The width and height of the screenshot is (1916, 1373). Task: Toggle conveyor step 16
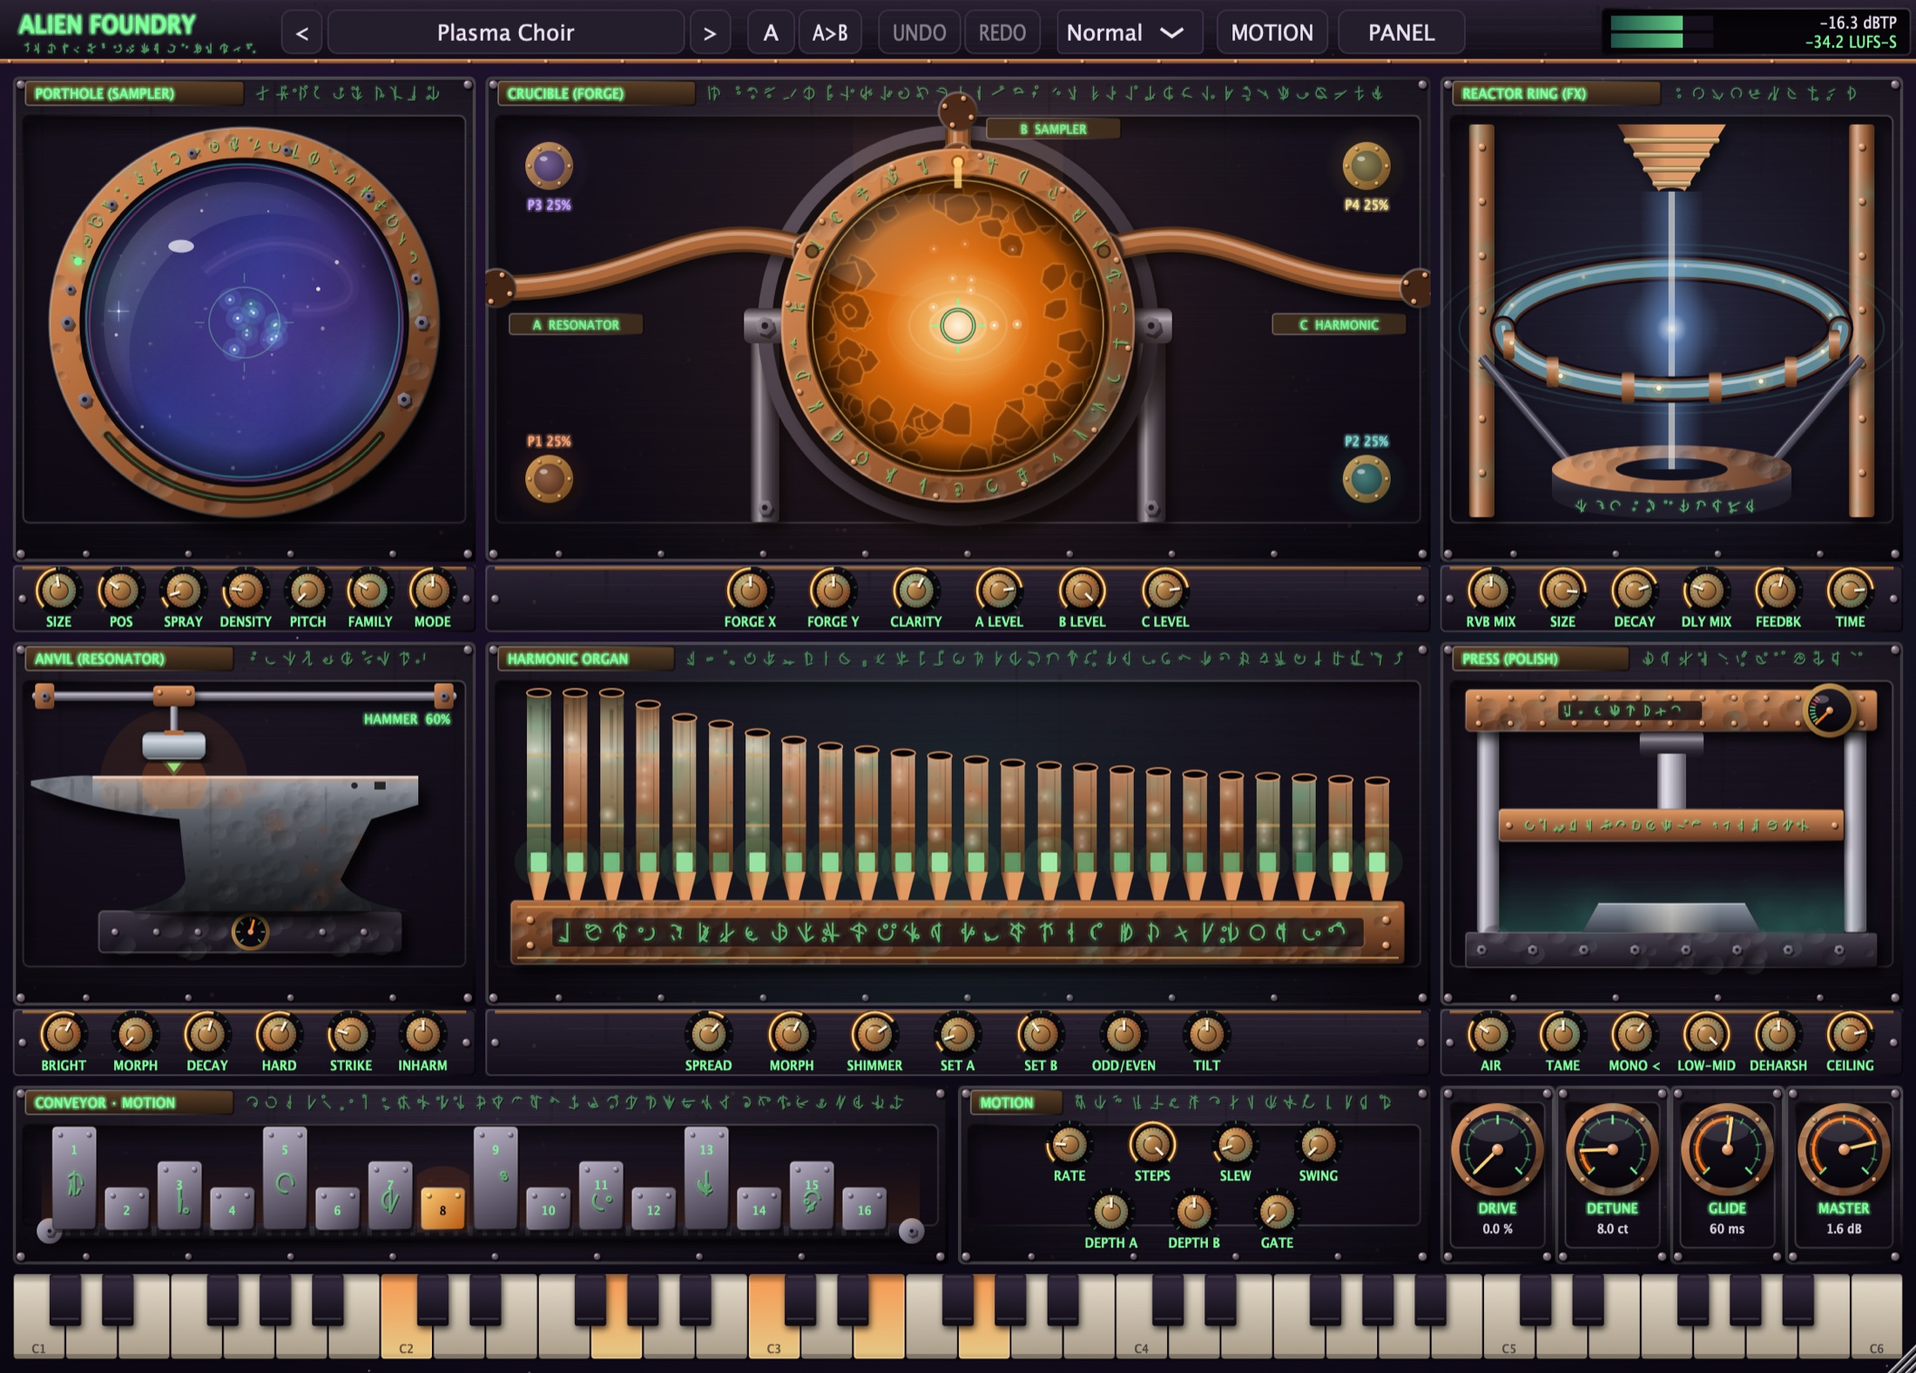pos(864,1209)
